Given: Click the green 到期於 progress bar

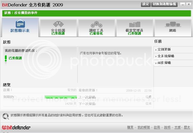Looking at the screenshot, I should (60, 97).
